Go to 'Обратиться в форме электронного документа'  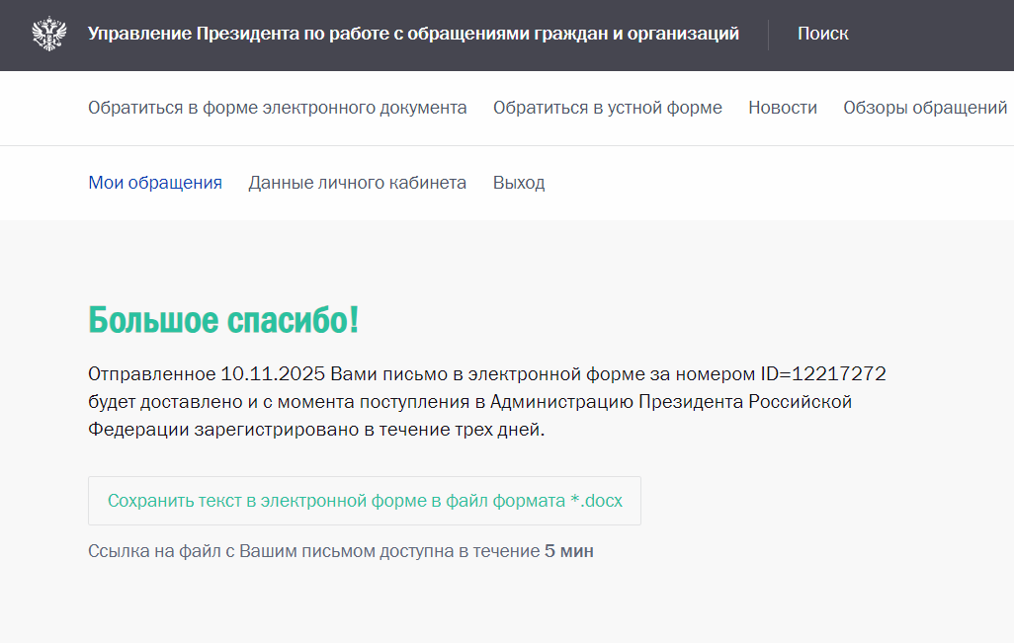point(278,108)
